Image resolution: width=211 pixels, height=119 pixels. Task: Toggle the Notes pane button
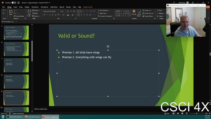(x=167, y=113)
